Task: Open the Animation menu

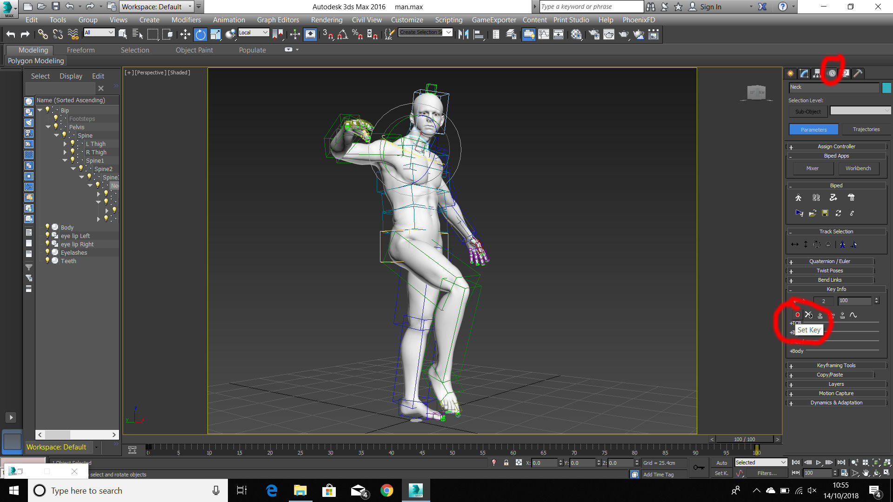Action: click(x=228, y=20)
